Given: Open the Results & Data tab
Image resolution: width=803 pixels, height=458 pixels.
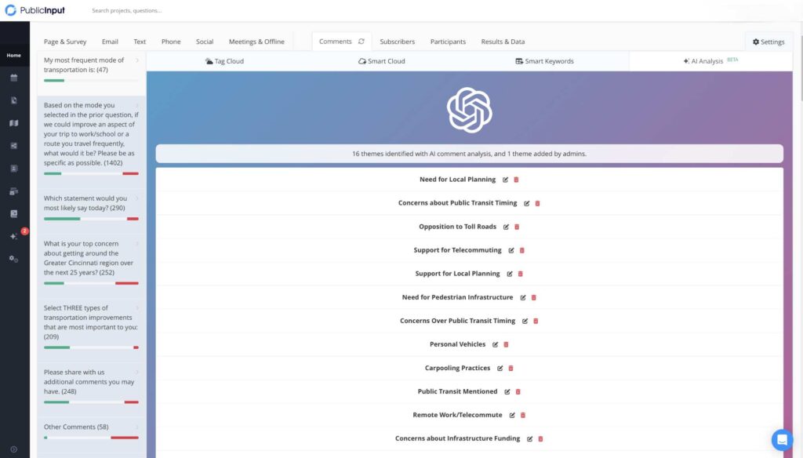Looking at the screenshot, I should (503, 42).
